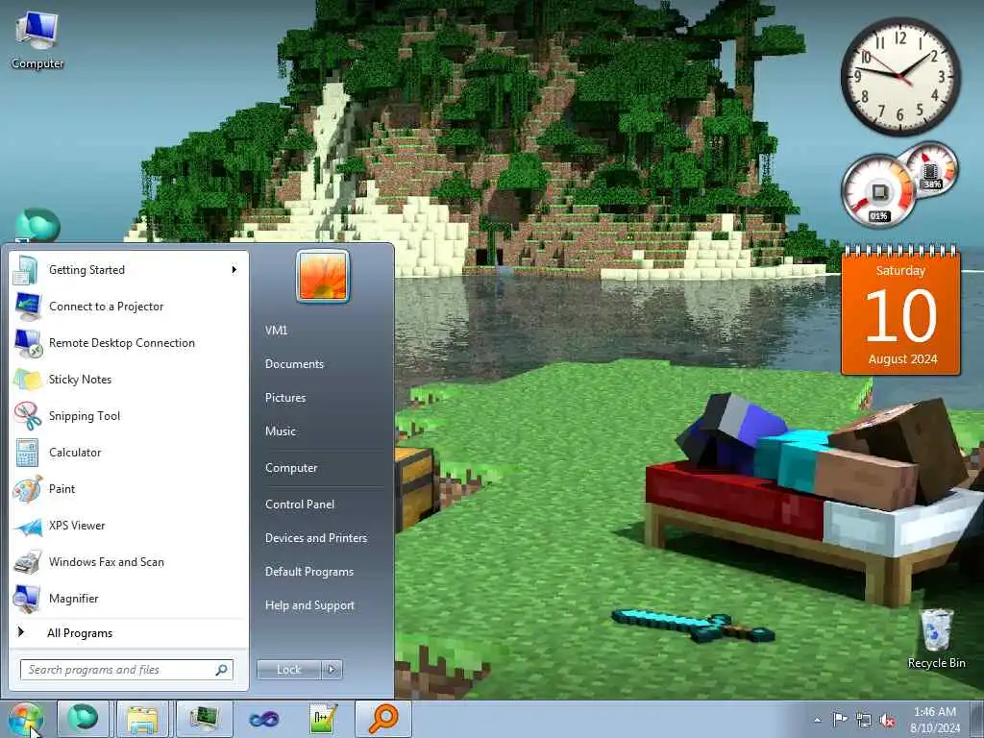Open the shutdown options arrow next to Lock
Screen dimensions: 984x738
[332, 670]
